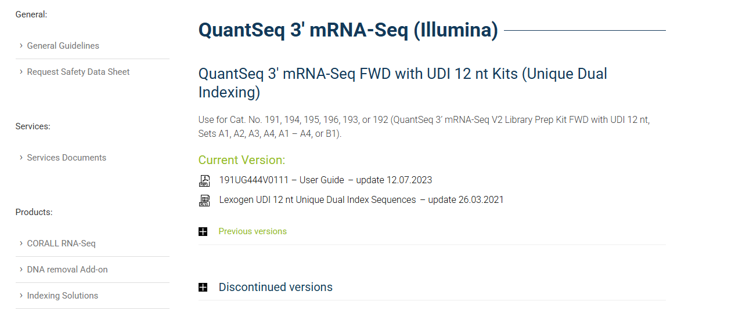Screen dimensions: 735x309
Task: Open Request Safety Data Sheet page
Action: point(78,72)
